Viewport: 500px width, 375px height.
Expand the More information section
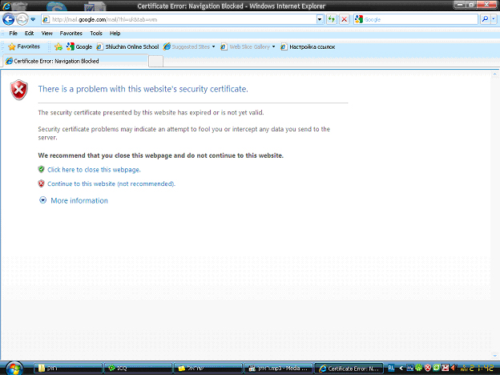pos(79,200)
